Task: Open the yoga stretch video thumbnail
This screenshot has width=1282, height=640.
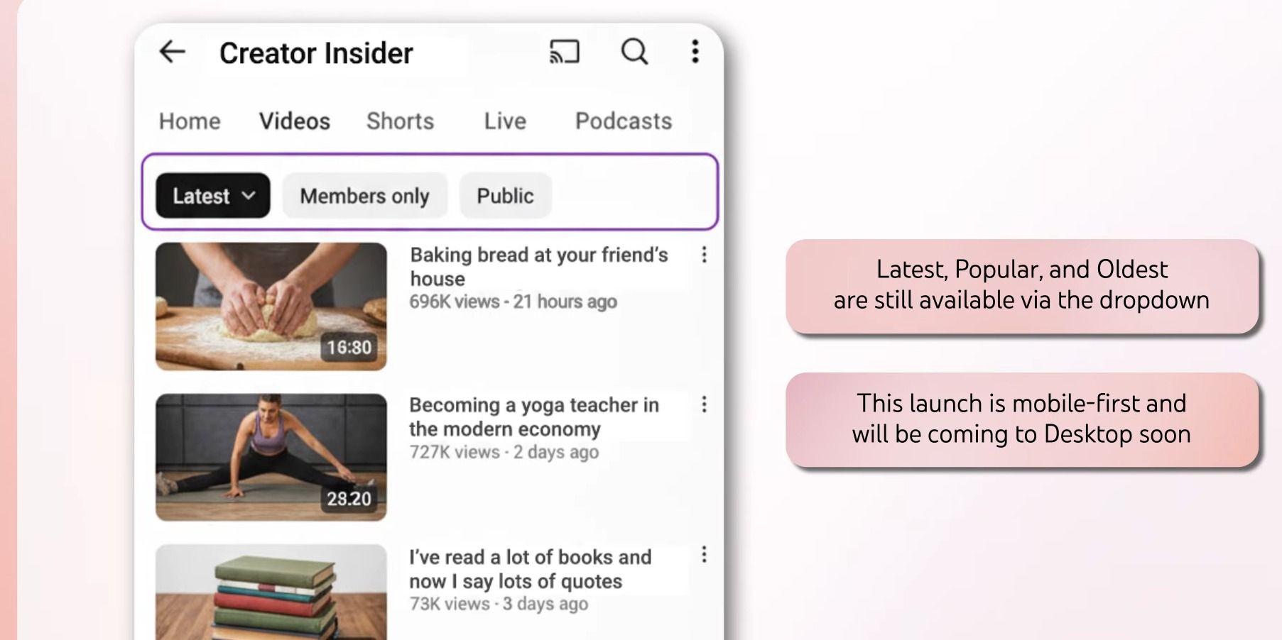Action: [271, 457]
